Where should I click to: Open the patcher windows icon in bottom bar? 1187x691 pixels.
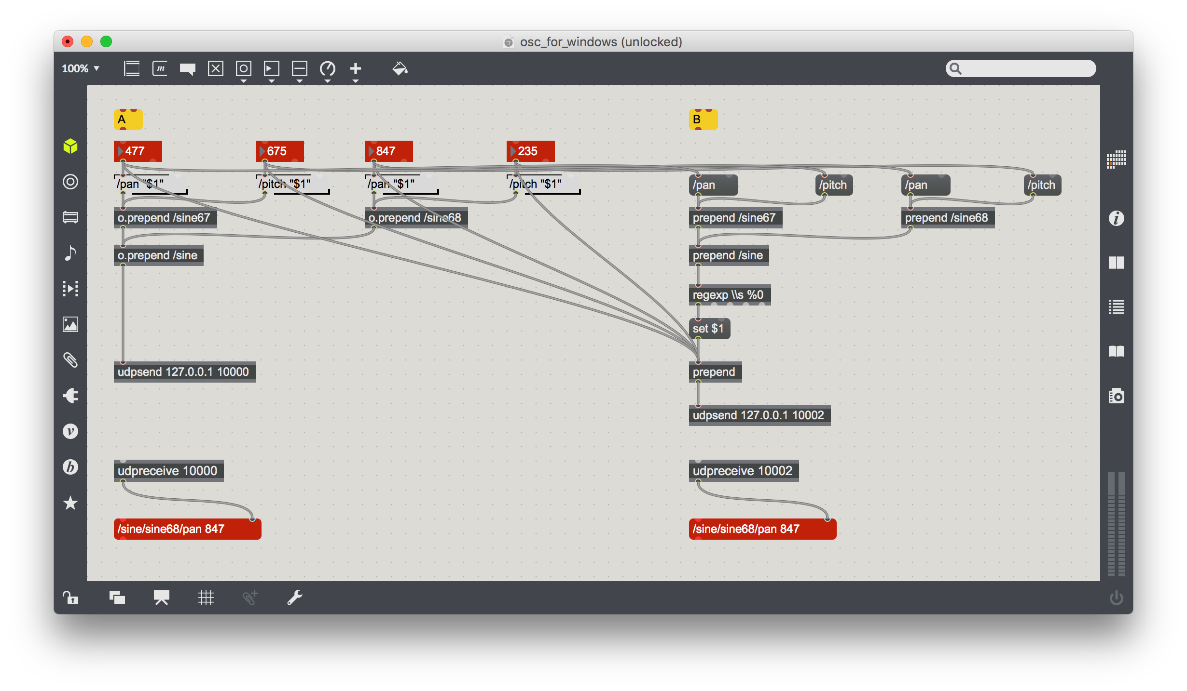click(117, 598)
